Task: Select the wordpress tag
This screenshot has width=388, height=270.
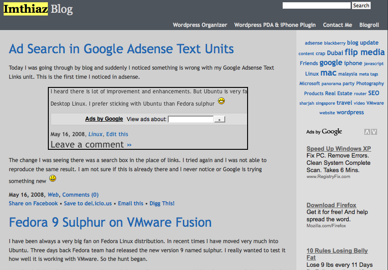Action: click(350, 112)
